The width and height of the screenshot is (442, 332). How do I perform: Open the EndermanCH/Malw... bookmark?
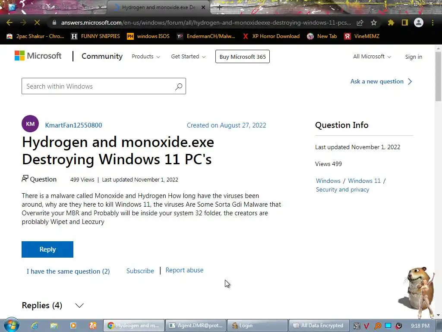[206, 36]
